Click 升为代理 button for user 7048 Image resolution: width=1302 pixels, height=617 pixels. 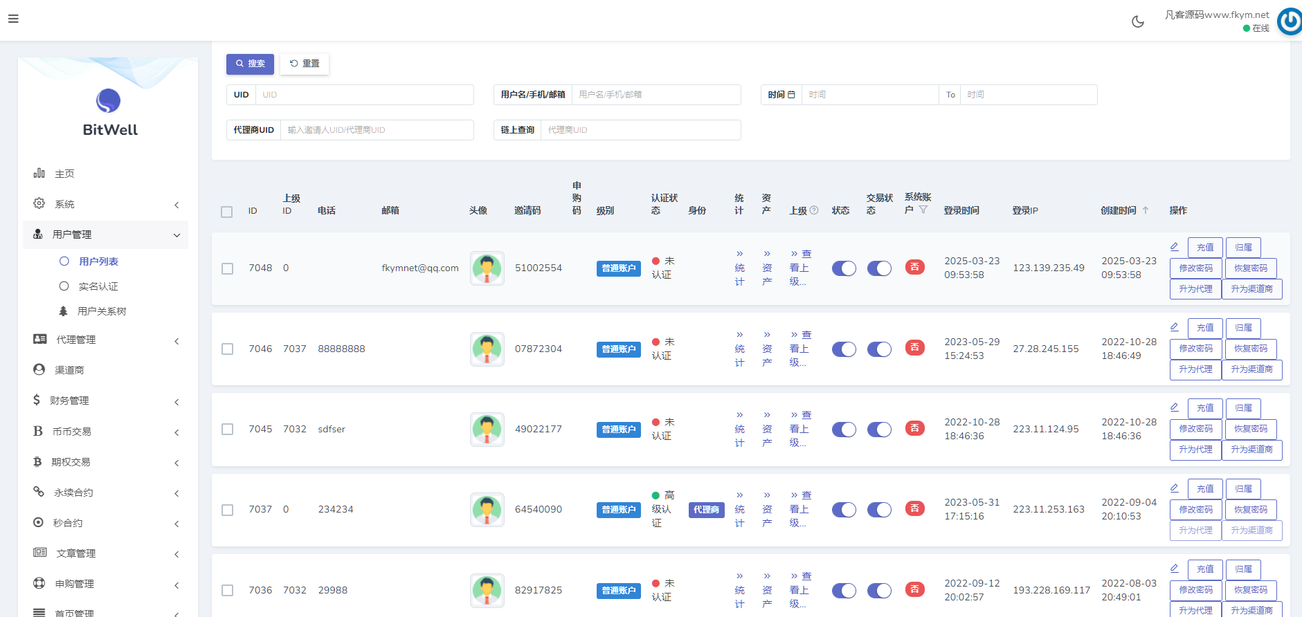(1195, 289)
